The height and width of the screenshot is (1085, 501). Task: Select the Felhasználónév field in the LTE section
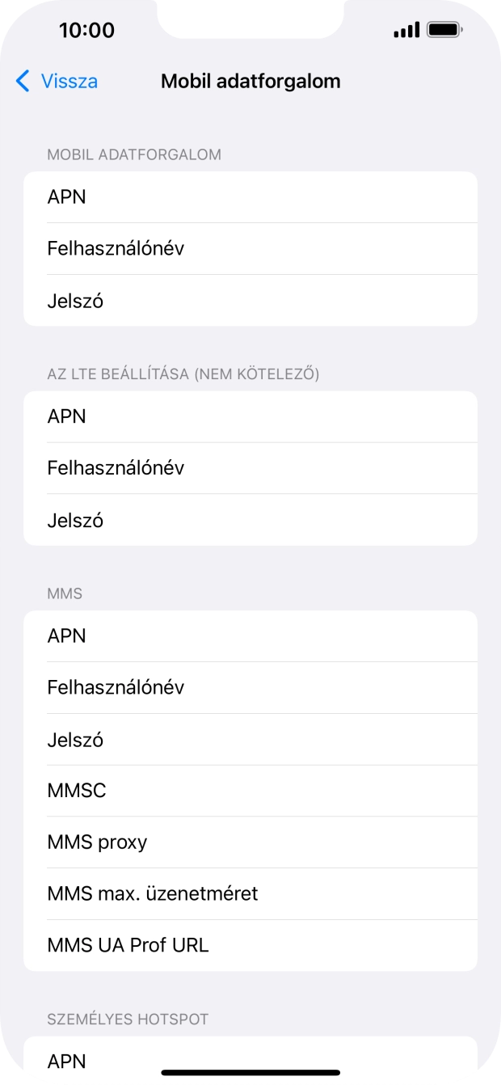coord(250,467)
